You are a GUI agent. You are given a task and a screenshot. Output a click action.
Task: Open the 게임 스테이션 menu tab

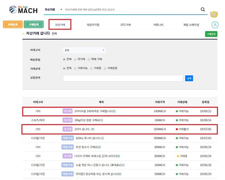191,25
